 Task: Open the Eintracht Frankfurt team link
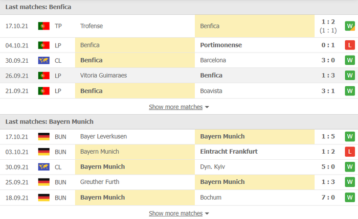coord(229,152)
